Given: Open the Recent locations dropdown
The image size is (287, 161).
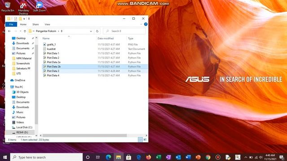Looking at the screenshot, I should [x=20, y=31].
